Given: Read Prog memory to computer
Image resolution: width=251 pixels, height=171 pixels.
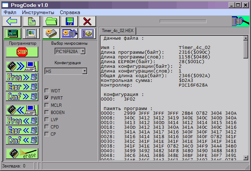Looking at the screenshot, I should click(22, 77).
